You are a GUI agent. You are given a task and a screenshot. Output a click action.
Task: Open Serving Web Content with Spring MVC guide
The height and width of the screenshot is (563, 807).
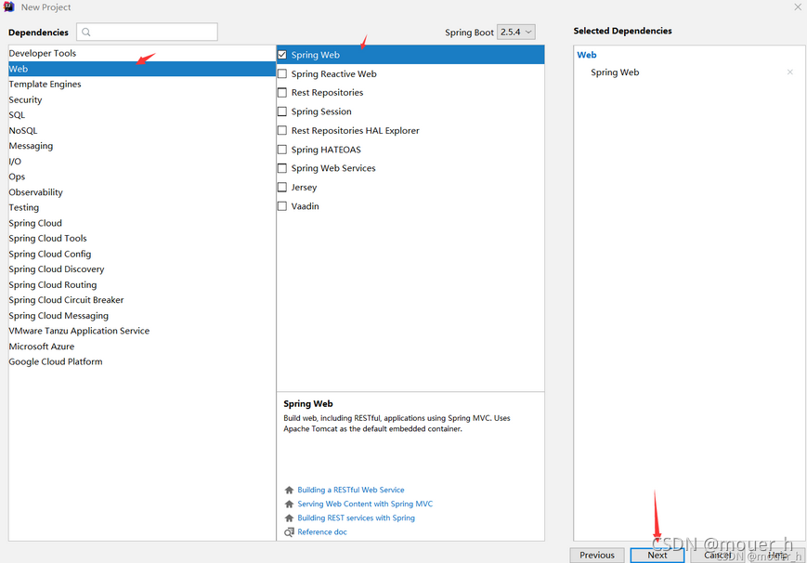tap(365, 504)
